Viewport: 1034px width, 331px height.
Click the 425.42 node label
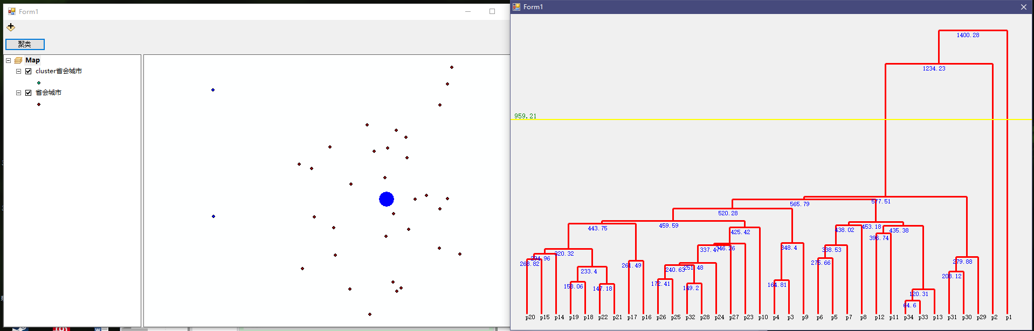click(740, 232)
